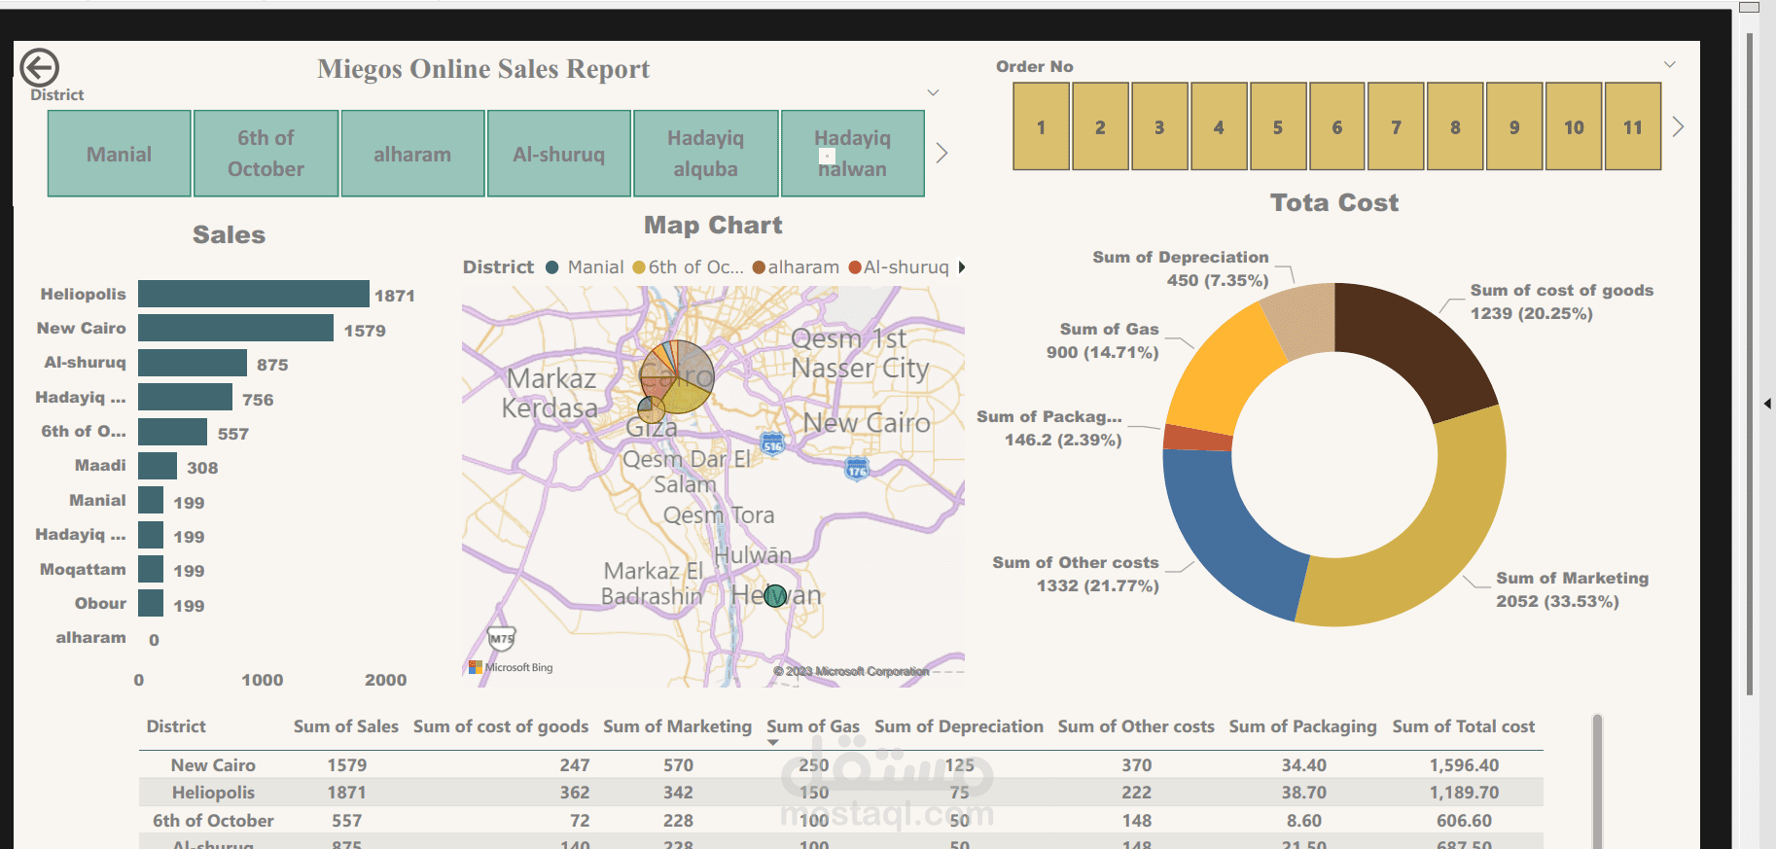Toggle the 6th of October slicer tile
The image size is (1776, 849).
pyautogui.click(x=266, y=154)
